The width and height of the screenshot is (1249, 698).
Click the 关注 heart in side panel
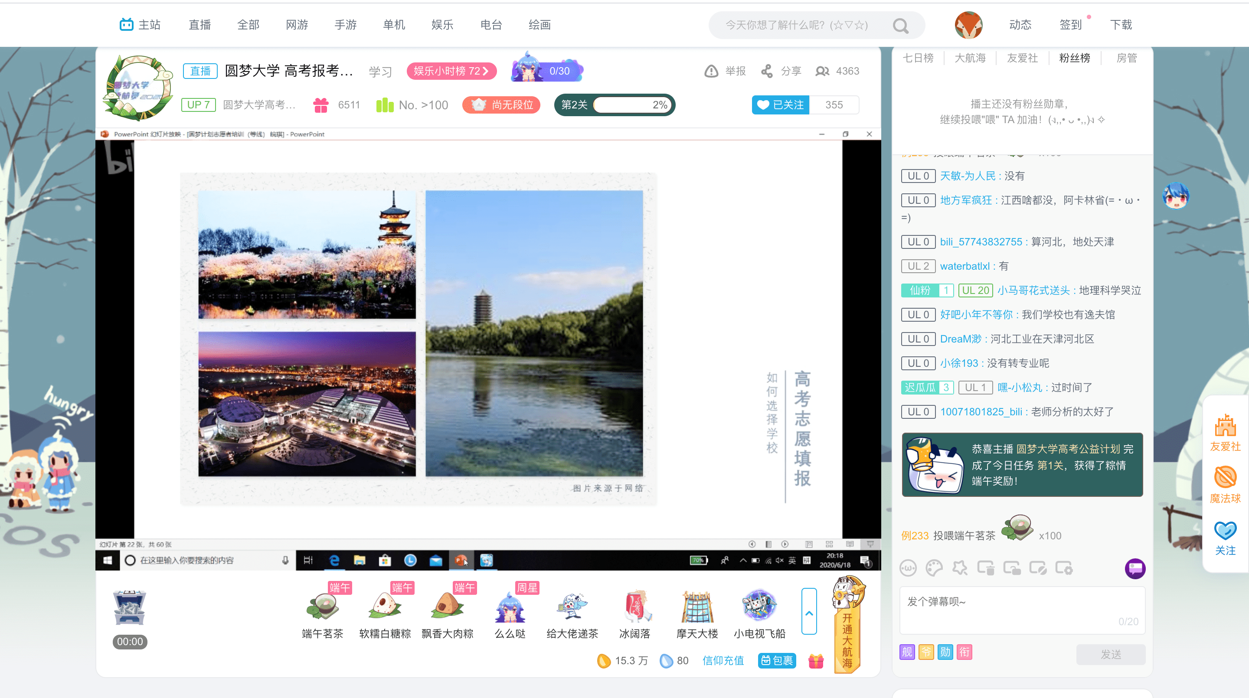point(1225,538)
